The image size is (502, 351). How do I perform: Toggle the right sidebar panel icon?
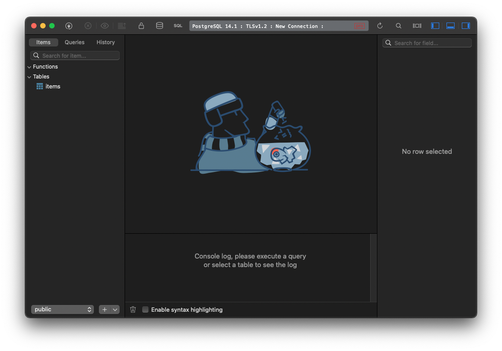pyautogui.click(x=466, y=26)
